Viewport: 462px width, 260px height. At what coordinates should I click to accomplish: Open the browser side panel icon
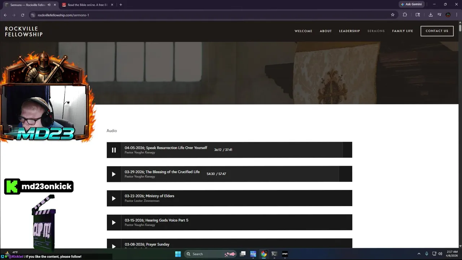coord(418,15)
